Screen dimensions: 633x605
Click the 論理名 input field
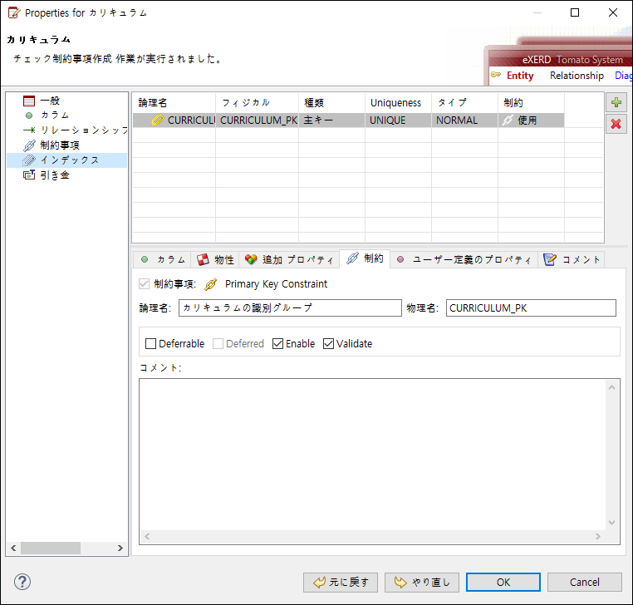tap(290, 307)
